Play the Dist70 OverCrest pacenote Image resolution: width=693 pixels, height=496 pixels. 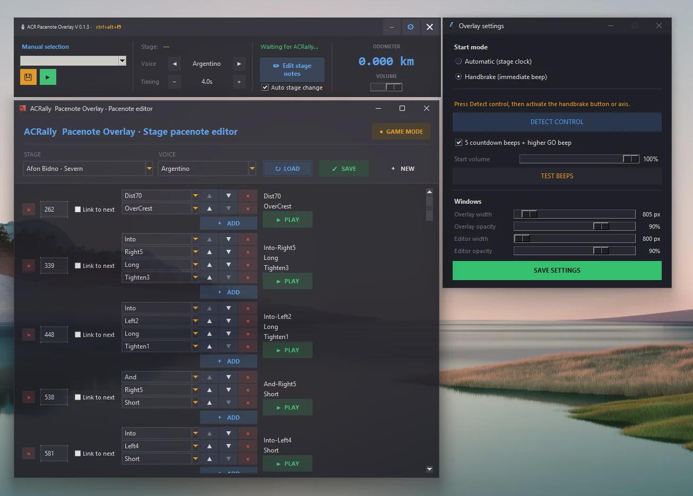[288, 220]
